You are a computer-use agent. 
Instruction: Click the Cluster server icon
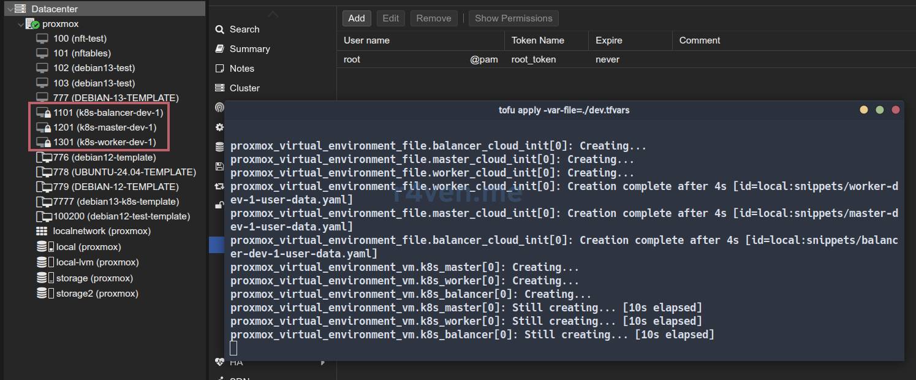coord(219,88)
